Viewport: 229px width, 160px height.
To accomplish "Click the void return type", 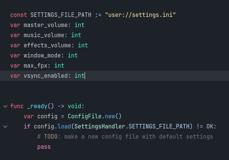I will [x=74, y=106].
